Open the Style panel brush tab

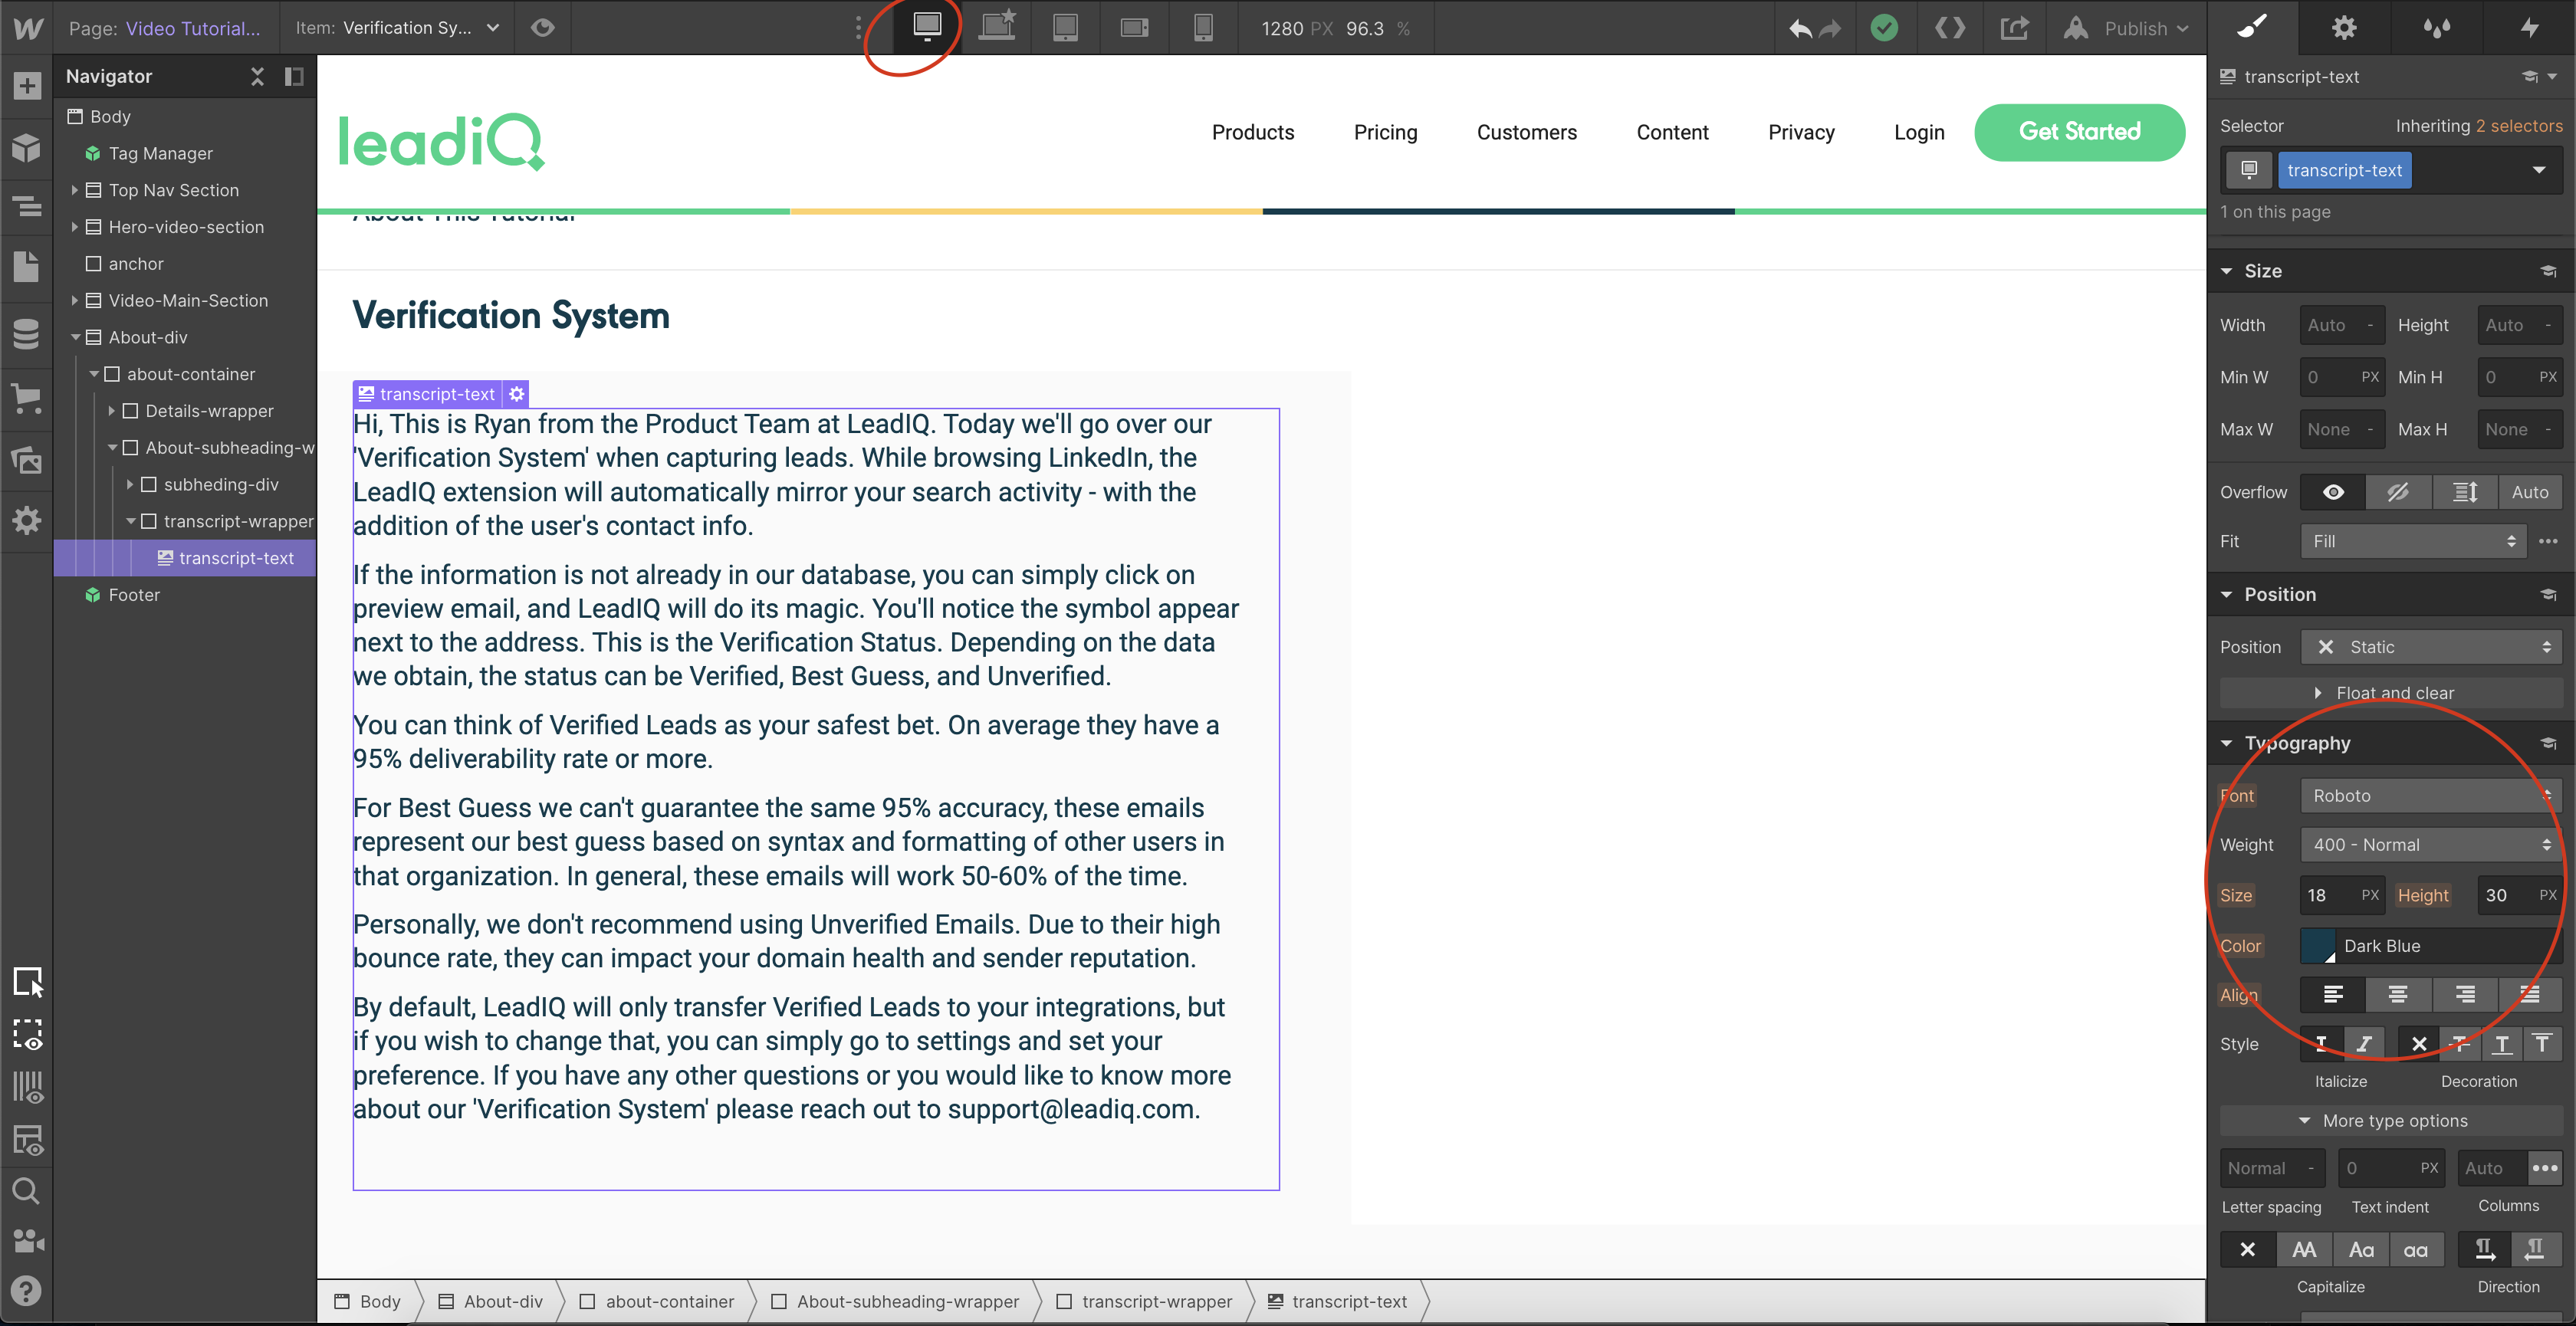[x=2252, y=27]
